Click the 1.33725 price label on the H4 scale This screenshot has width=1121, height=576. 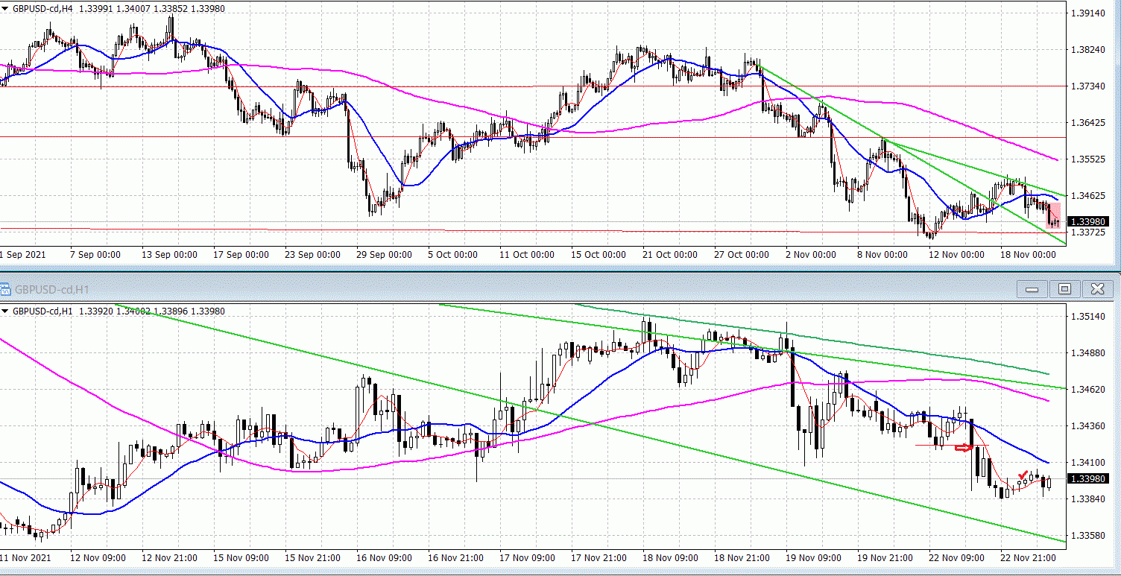1088,232
